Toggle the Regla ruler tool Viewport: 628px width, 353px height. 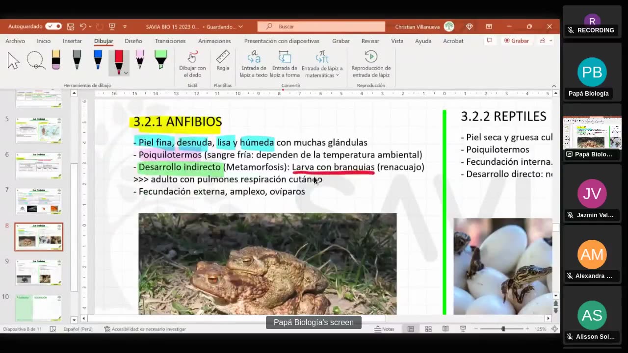coord(223,61)
